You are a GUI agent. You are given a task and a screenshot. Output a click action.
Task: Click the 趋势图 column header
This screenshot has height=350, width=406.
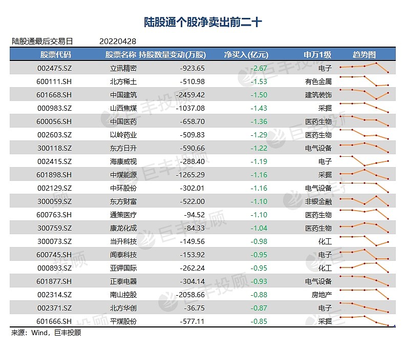point(364,55)
